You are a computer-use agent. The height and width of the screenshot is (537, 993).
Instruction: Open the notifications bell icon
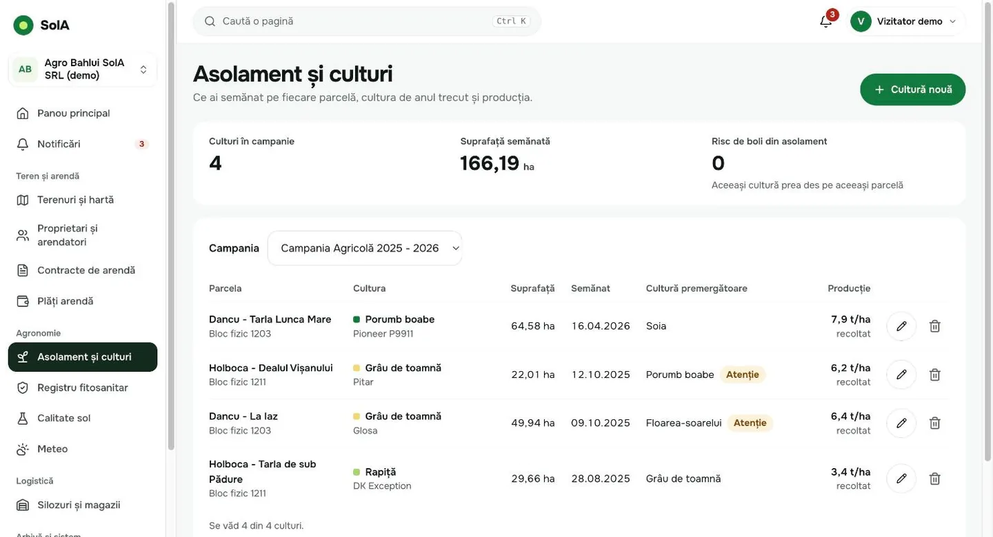(825, 21)
